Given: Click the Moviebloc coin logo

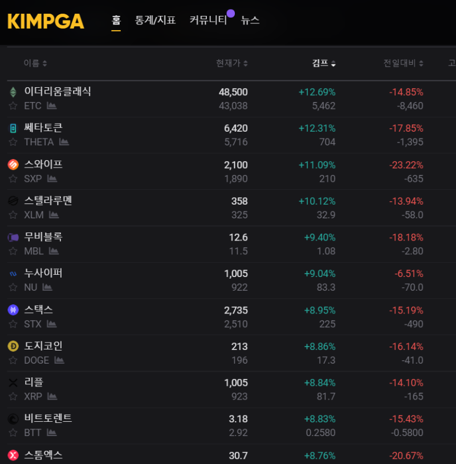Looking at the screenshot, I should 13,237.
